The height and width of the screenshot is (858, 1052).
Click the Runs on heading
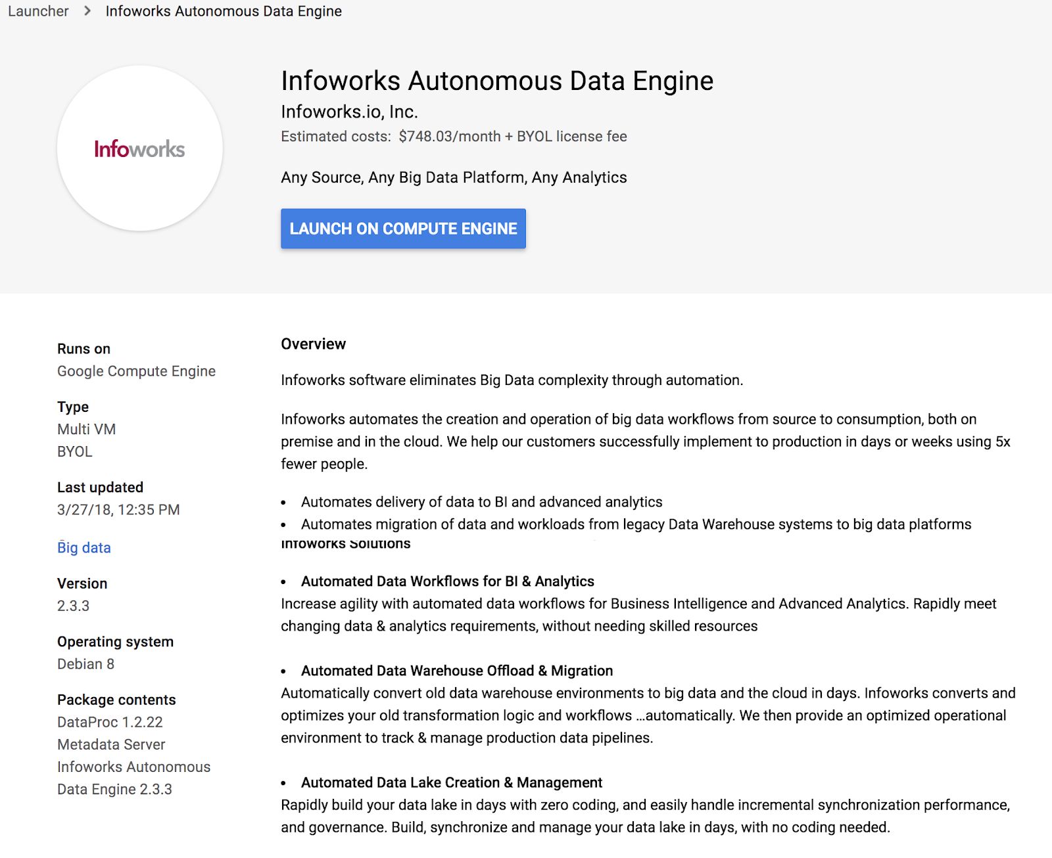tap(84, 349)
